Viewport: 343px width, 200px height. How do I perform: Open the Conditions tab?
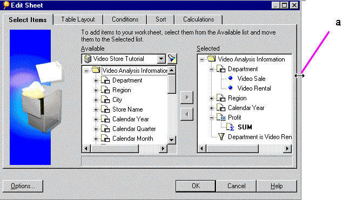point(125,19)
